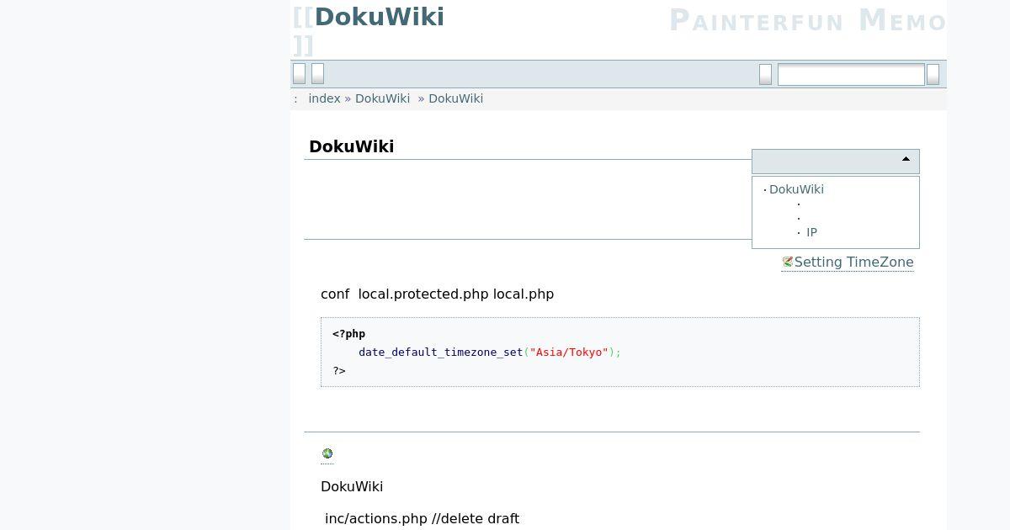Click the search submit button right of the field
The width and height of the screenshot is (1010, 530).
933,75
